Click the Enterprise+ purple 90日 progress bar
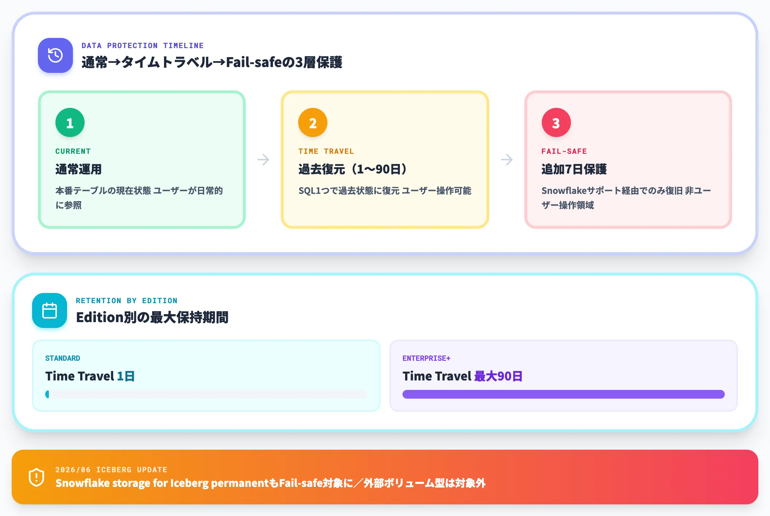The width and height of the screenshot is (770, 516). click(x=564, y=394)
